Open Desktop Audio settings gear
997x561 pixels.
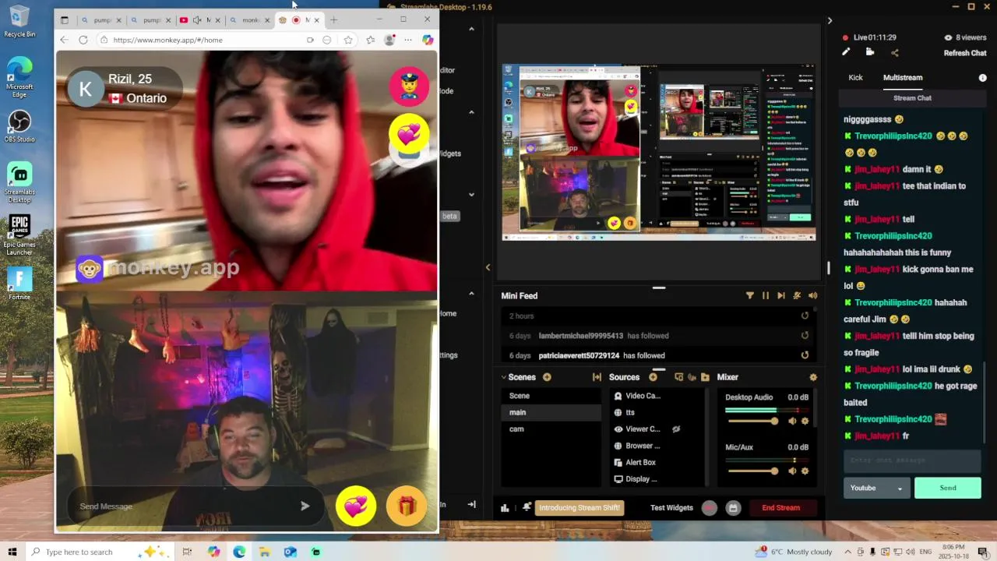[805, 421]
